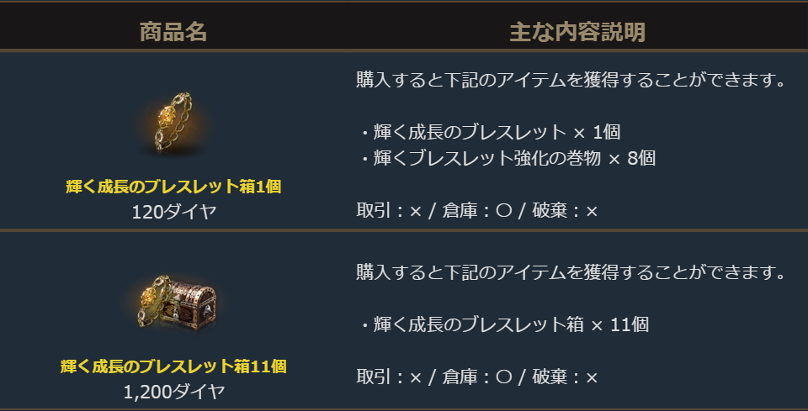The width and height of the screenshot is (808, 411).
Task: Select the 輝く成長のブレスレット箱1個 product name
Action: [173, 187]
